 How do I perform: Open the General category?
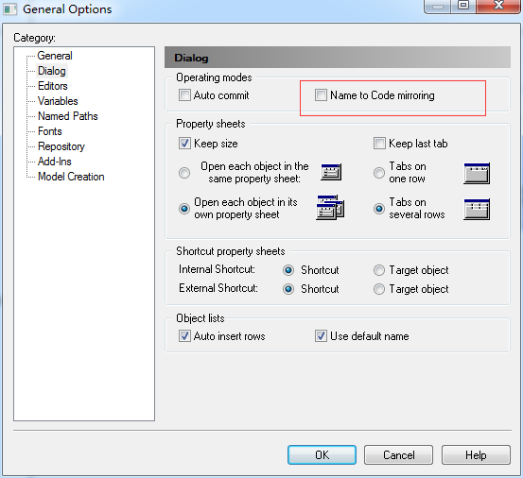(x=55, y=56)
